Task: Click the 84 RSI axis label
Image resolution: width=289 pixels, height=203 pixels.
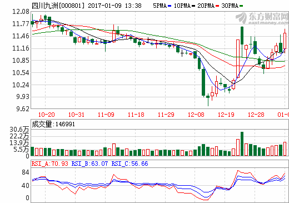Action: point(26,172)
